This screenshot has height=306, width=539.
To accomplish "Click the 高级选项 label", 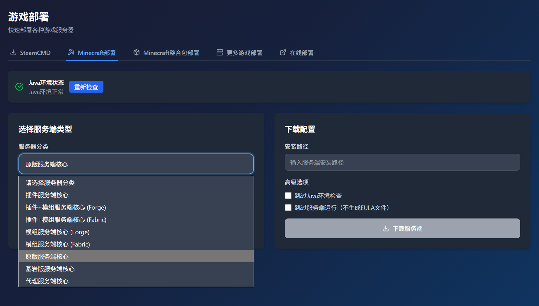I will 297,182.
